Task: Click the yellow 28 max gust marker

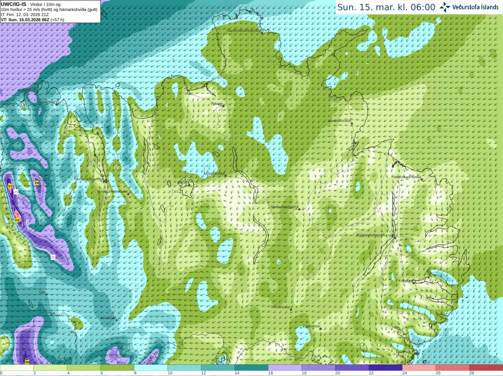Action: tap(37, 183)
